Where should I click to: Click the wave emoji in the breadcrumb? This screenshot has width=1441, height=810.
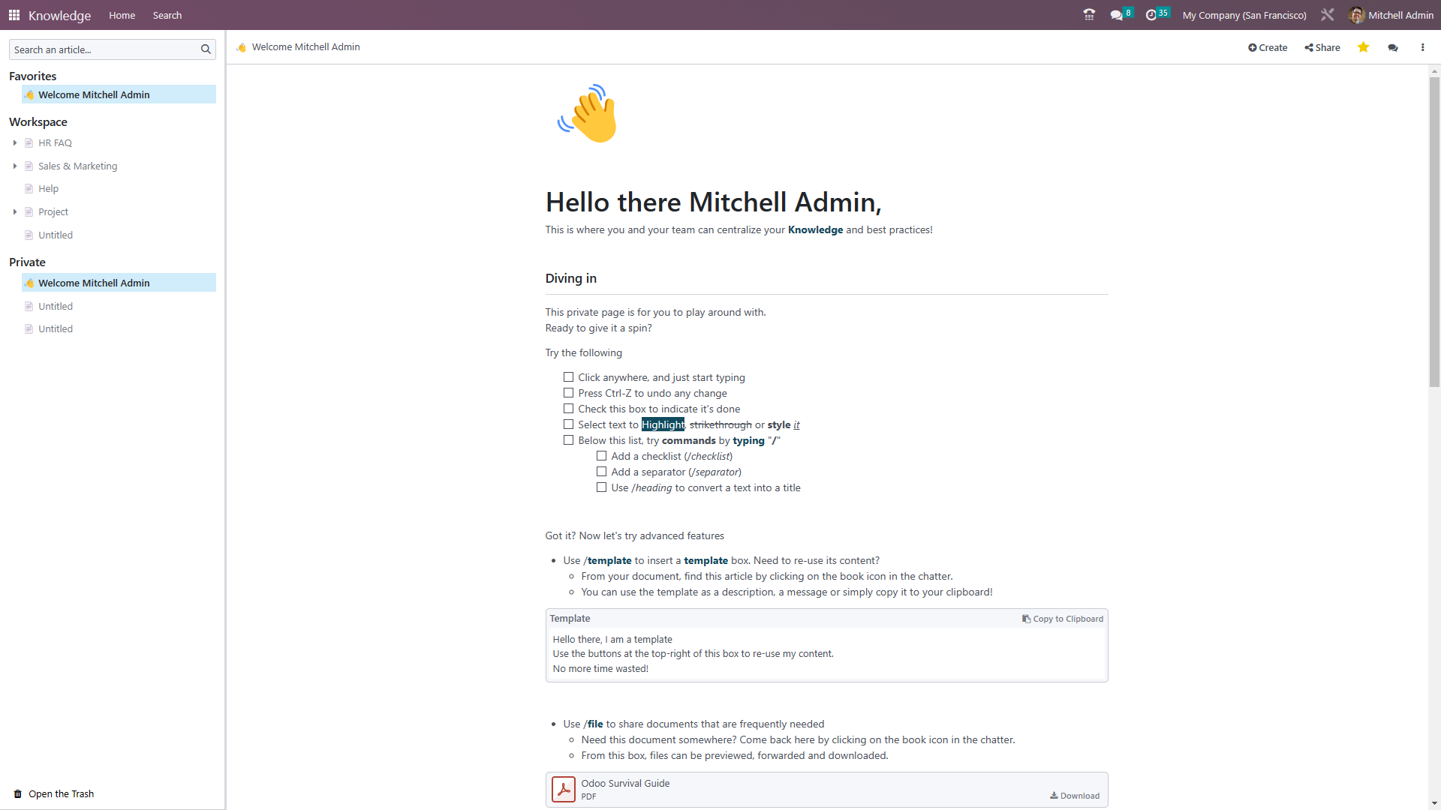(241, 47)
